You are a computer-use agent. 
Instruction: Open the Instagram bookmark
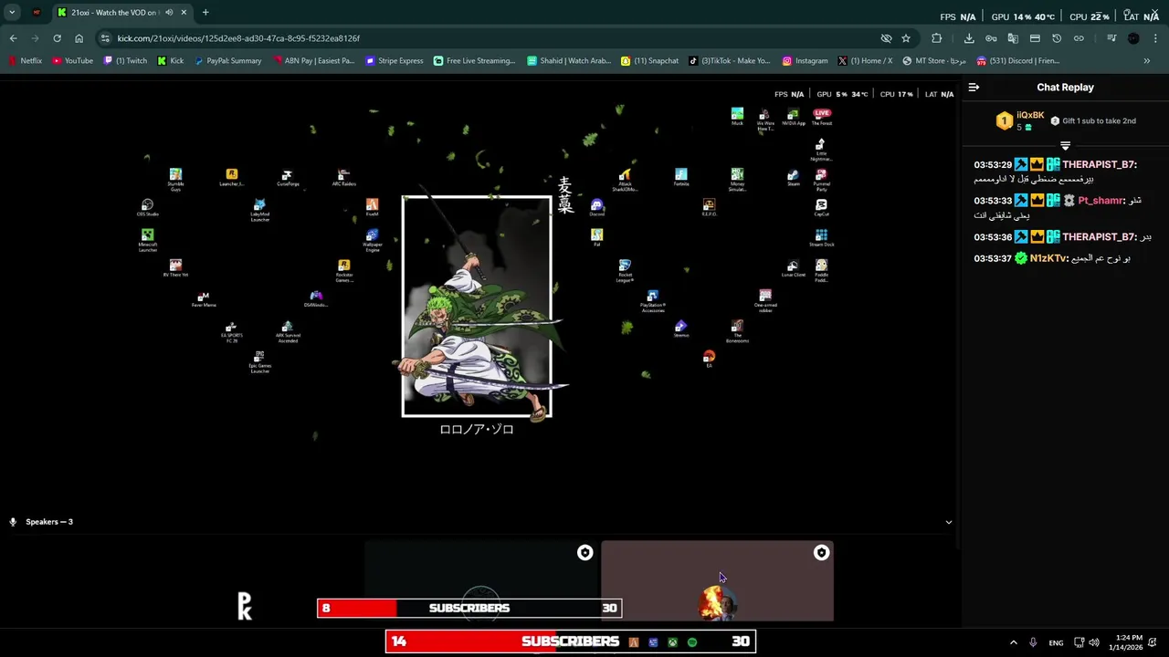[x=805, y=61]
